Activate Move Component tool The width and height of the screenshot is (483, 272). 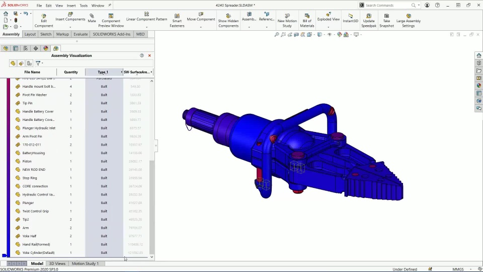(x=201, y=17)
